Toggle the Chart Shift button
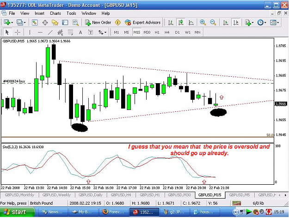 click(x=236, y=23)
